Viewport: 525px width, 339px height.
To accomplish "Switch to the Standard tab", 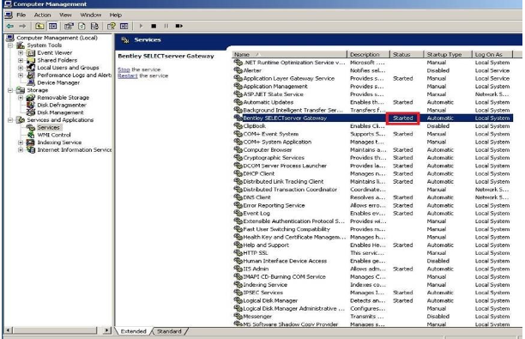I will 169,331.
